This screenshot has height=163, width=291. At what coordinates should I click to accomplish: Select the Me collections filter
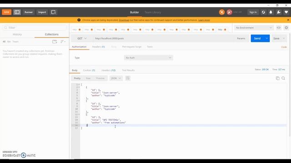click(9, 42)
